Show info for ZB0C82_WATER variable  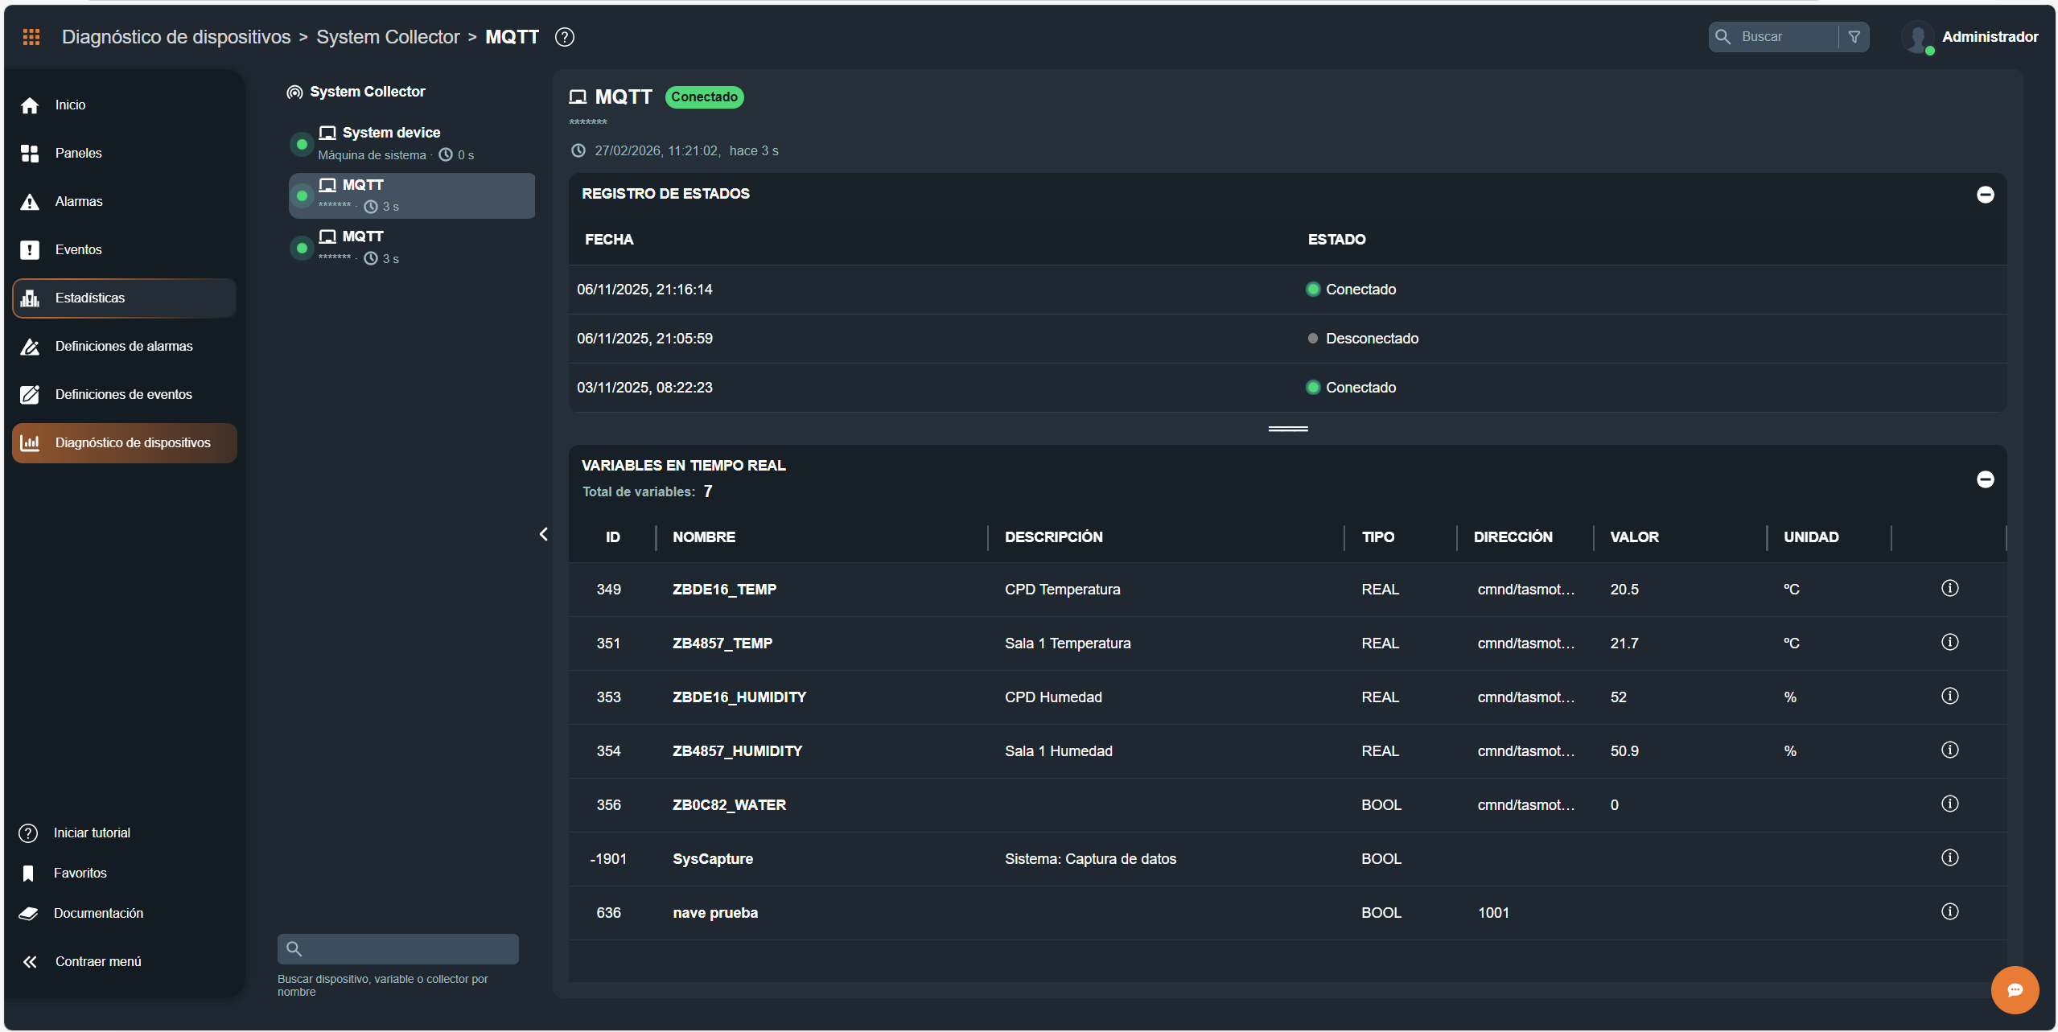point(1949,804)
